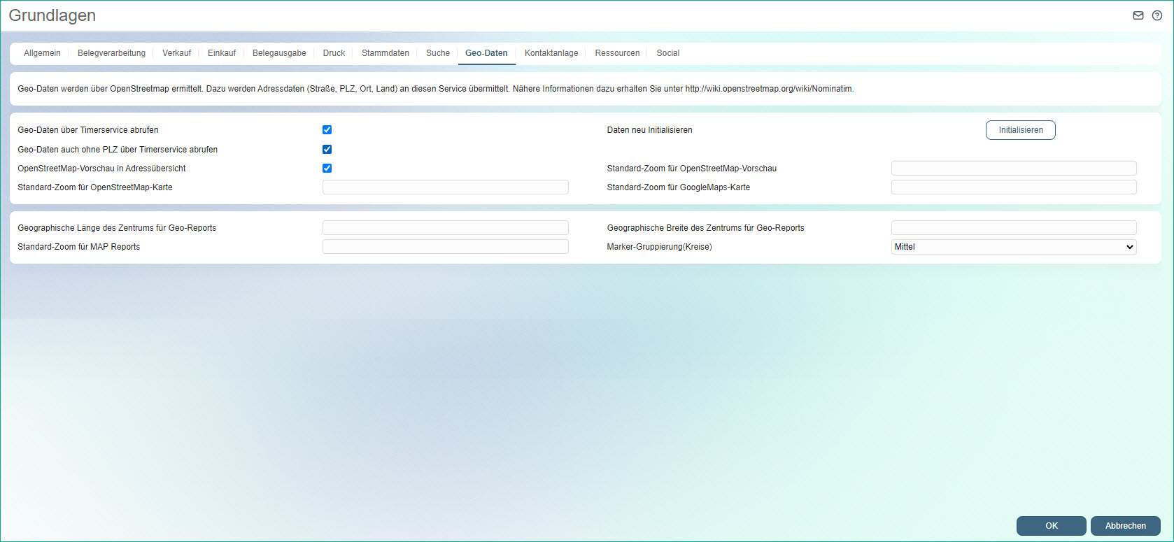Toggle OpenStreetMap-Vorschau in Adressübersicht checkbox
Viewport: 1174px width, 542px height.
[327, 168]
